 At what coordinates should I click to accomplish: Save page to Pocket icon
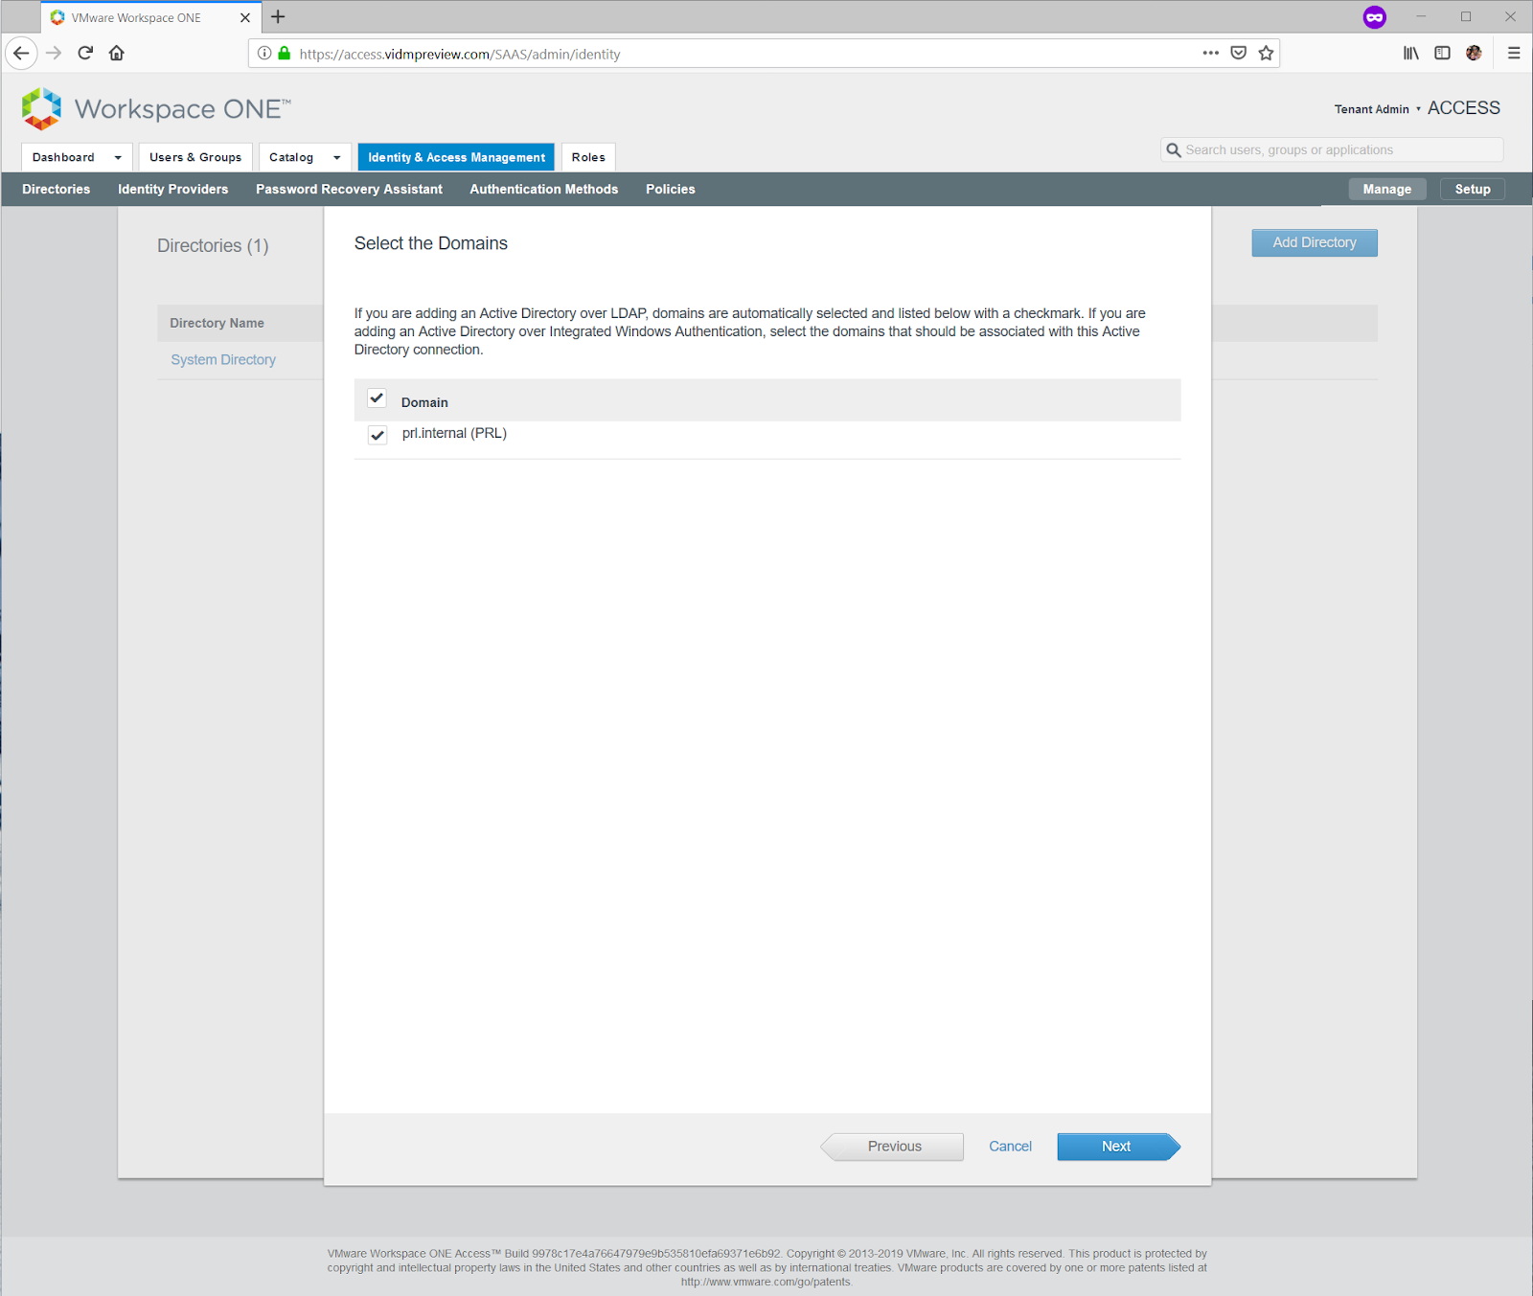1239,54
